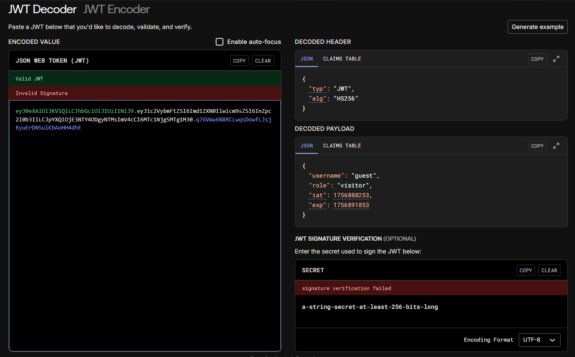Switch to JWT Encoder tab

116,9
